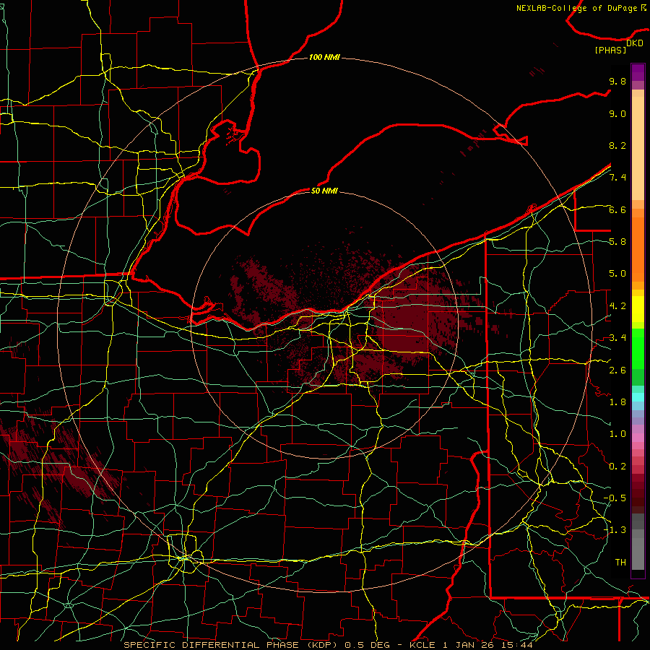Click the TH threshold label on the scale
The width and height of the screenshot is (650, 650).
click(620, 563)
